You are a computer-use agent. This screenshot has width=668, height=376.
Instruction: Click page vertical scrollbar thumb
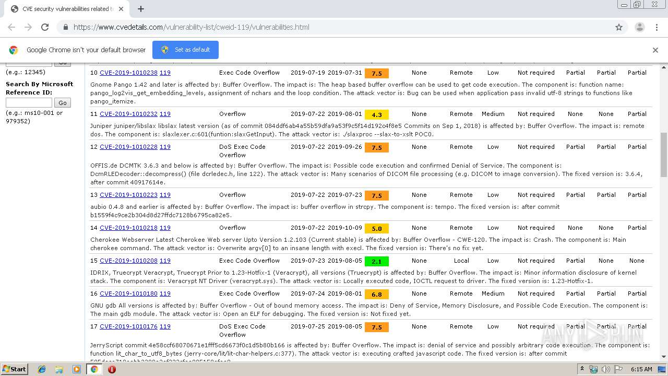click(x=663, y=155)
